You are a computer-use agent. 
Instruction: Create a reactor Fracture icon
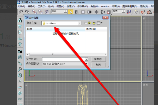pyautogui.click(x=20, y=93)
